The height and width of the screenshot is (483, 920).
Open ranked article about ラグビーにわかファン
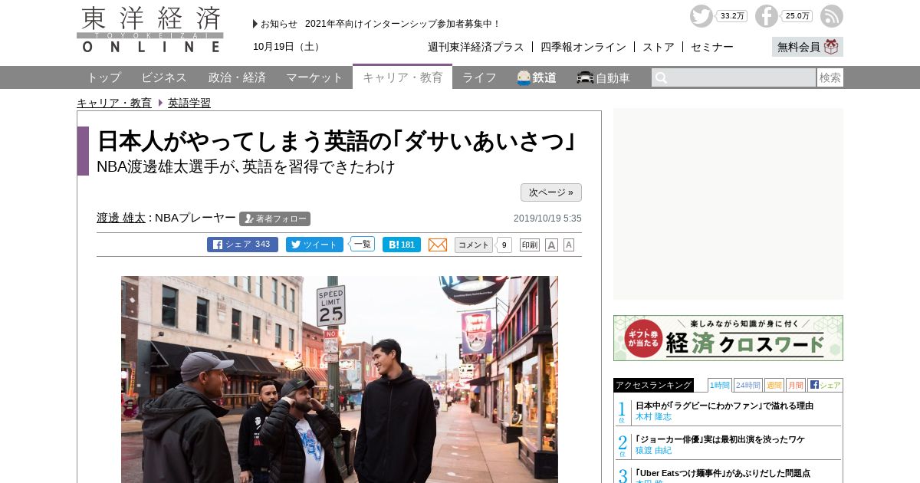click(x=724, y=406)
